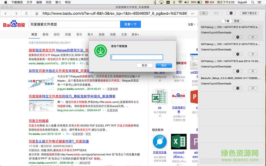Open the 下载精灵 application menu
Screen dimensions: 266x166
click(17, 2)
